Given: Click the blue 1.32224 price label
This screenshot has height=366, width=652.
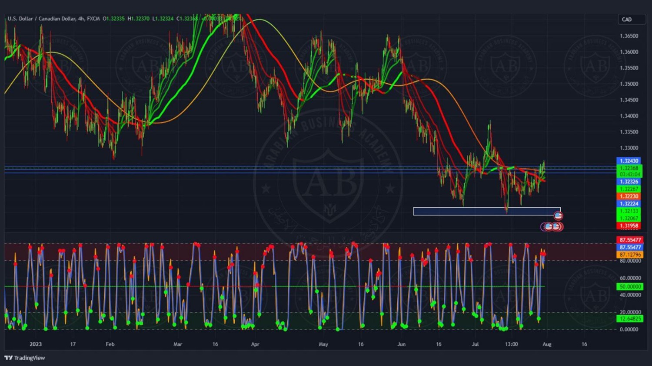Looking at the screenshot, I should [629, 204].
